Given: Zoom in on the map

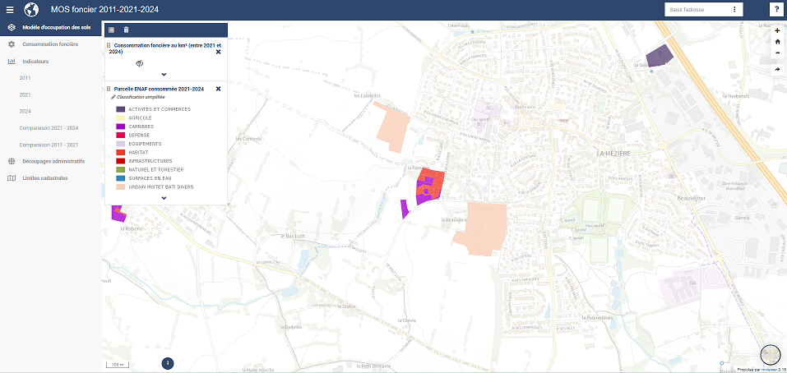Looking at the screenshot, I should click(x=777, y=31).
